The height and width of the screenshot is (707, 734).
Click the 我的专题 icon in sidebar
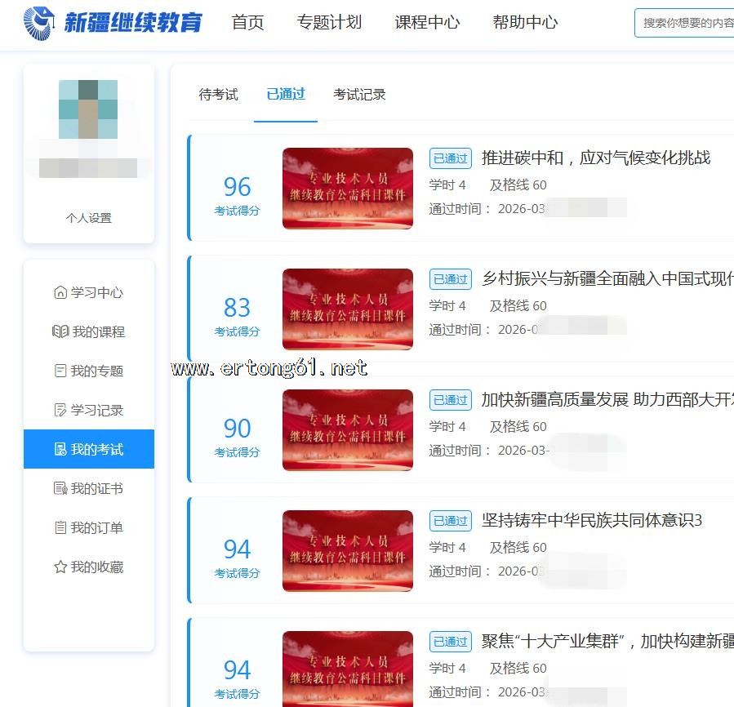coord(60,371)
